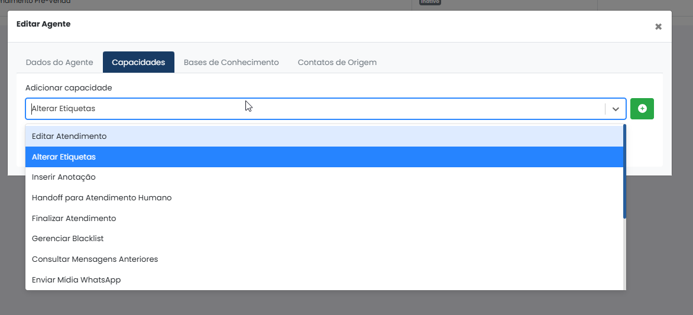
Task: Go to the Contatos de Origem tab
Action: [x=337, y=62]
